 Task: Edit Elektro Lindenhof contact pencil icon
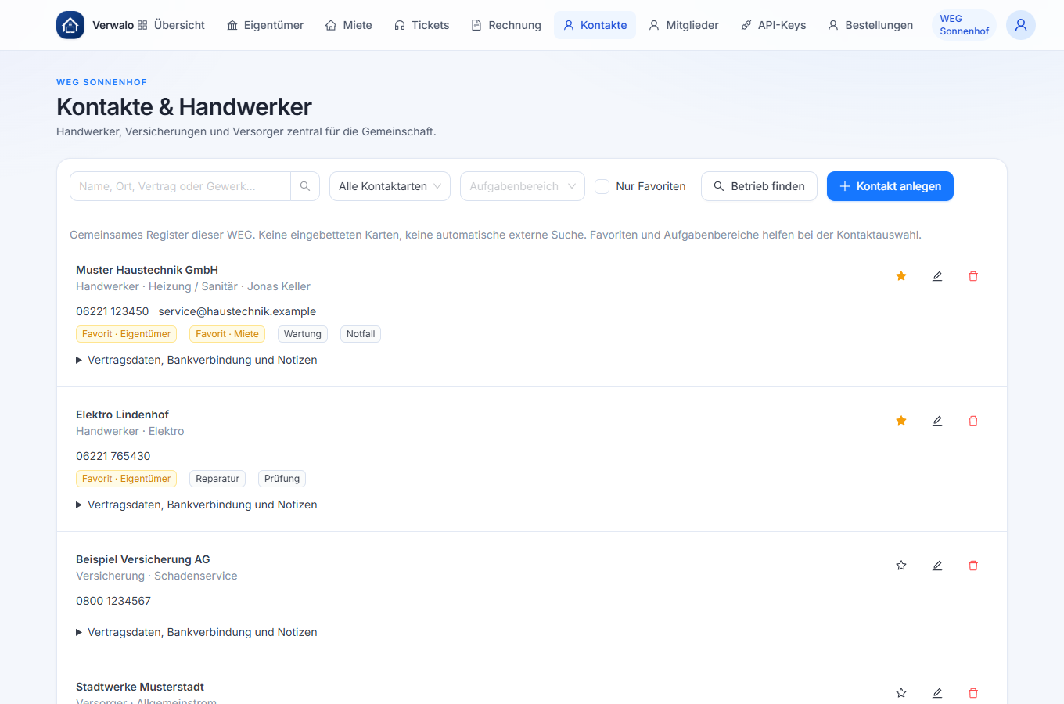pyautogui.click(x=937, y=421)
